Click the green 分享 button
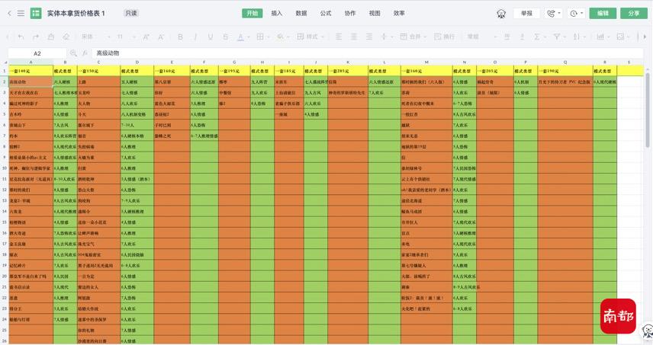Image resolution: width=653 pixels, height=345 pixels. pyautogui.click(x=634, y=13)
